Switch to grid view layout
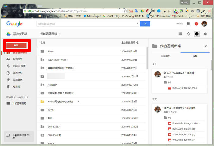 coord(180,34)
